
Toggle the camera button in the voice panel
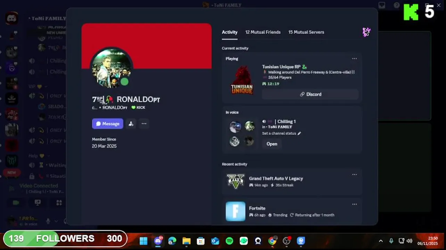(16, 202)
